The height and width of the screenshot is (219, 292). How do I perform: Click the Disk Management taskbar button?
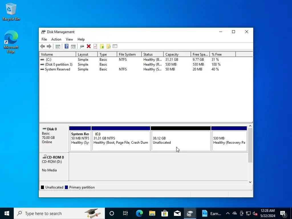190,213
